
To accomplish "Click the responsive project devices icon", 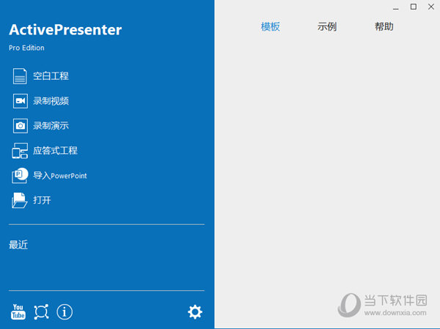I will pos(20,151).
